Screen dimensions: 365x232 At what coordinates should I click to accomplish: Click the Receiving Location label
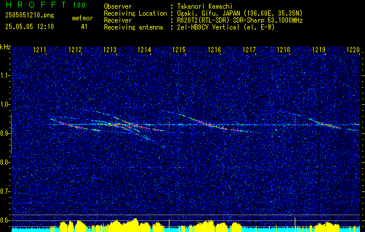tap(135, 13)
